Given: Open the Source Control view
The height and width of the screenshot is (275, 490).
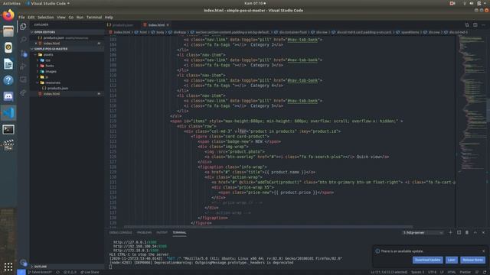Looking at the screenshot, I should pyautogui.click(x=24, y=53).
